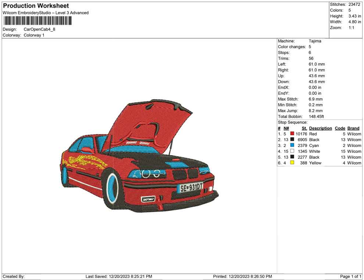Image resolution: width=364 pixels, height=280 pixels.
Task: Click the St. column header
Action: [x=304, y=128]
